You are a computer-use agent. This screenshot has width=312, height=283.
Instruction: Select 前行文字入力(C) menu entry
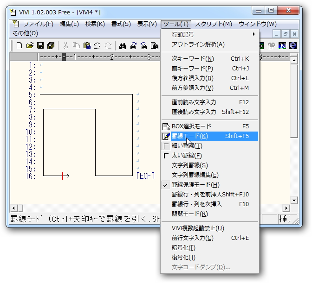tap(209, 238)
